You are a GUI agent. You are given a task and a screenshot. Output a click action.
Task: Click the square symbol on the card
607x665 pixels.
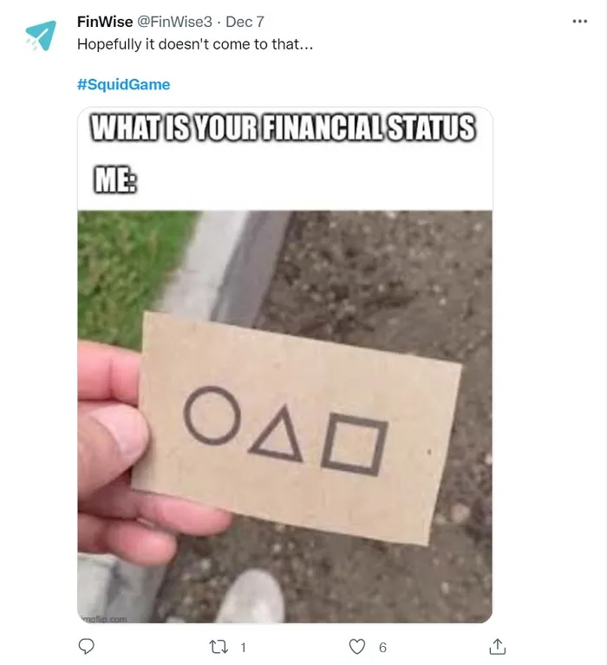[x=355, y=445]
